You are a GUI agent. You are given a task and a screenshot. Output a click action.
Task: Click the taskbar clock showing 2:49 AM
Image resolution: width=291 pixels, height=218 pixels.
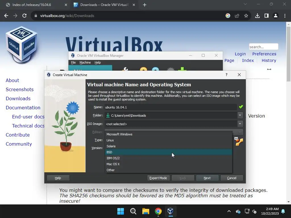point(270,211)
